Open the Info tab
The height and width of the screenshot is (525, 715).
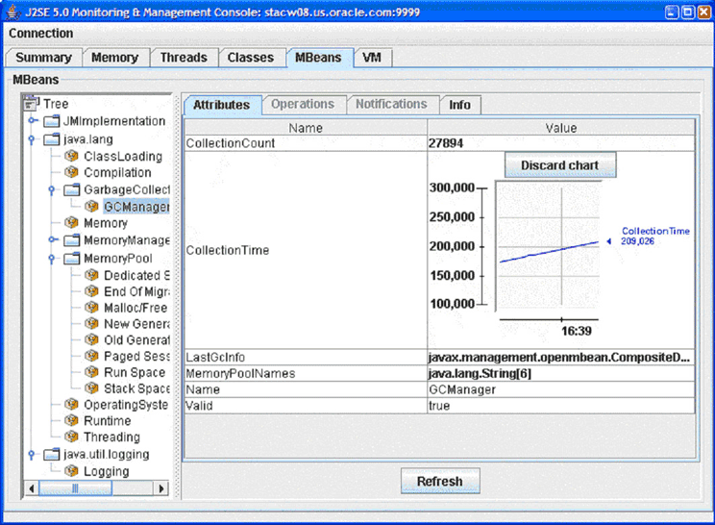[459, 105]
